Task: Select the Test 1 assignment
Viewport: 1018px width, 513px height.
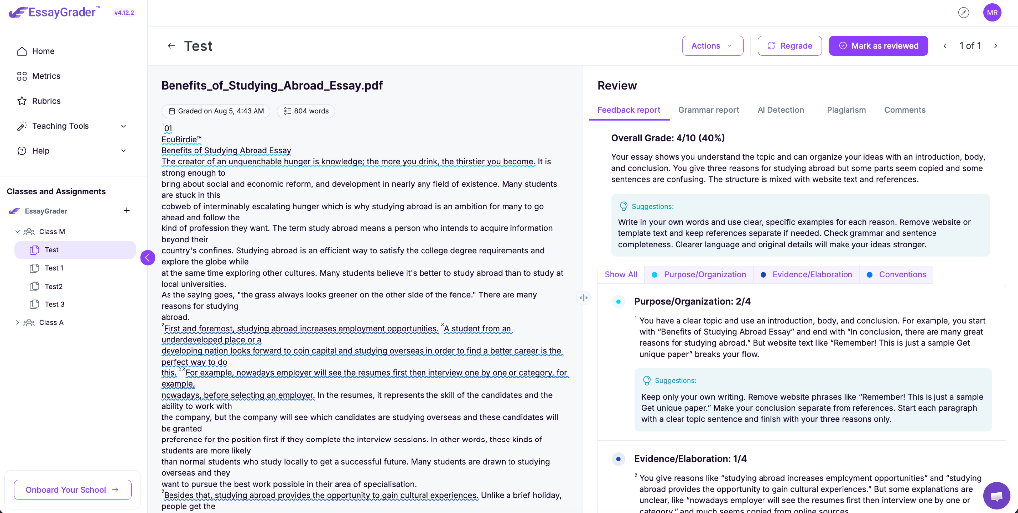Action: (54, 268)
